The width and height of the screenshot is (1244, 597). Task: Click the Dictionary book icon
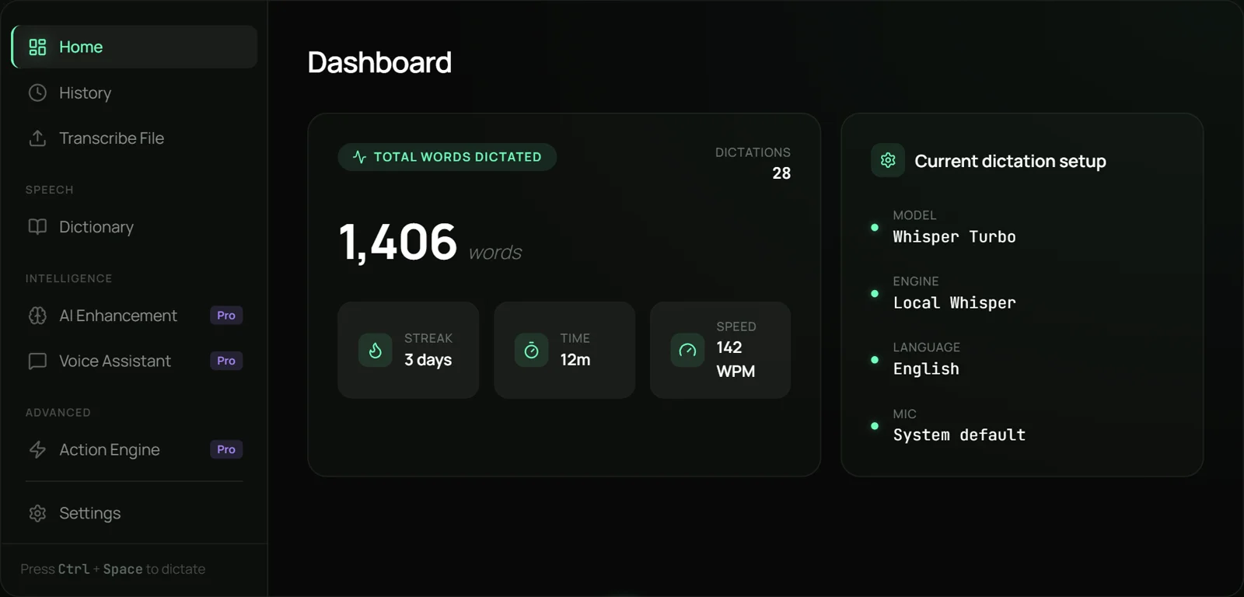coord(37,226)
